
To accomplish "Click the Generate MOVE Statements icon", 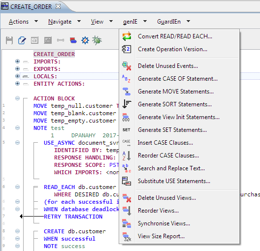I will (127, 92).
